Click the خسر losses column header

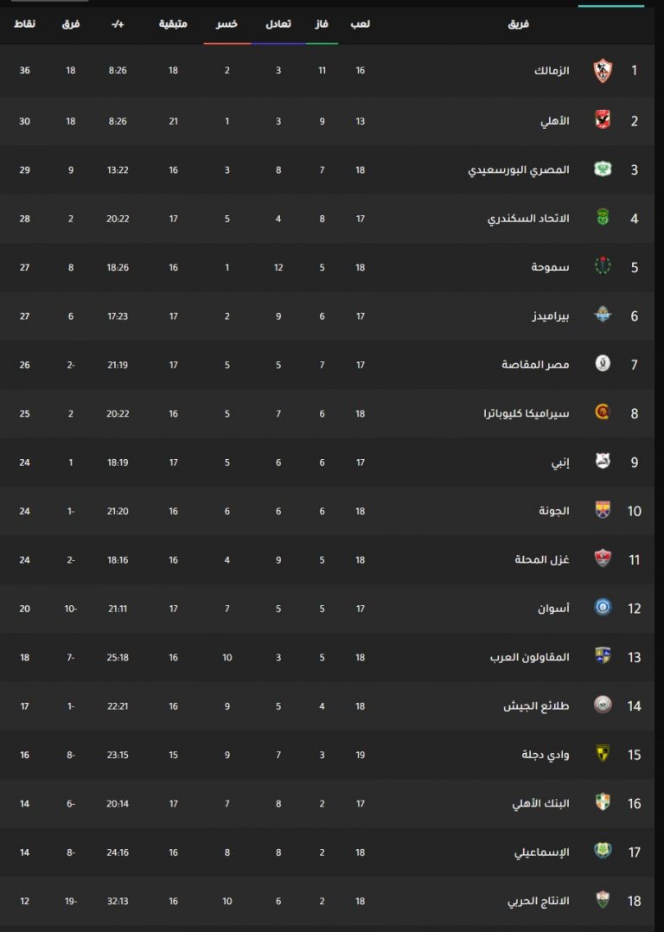click(x=227, y=24)
